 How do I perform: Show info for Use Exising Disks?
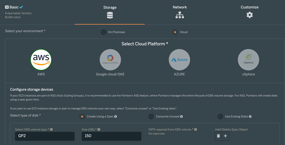250,116
